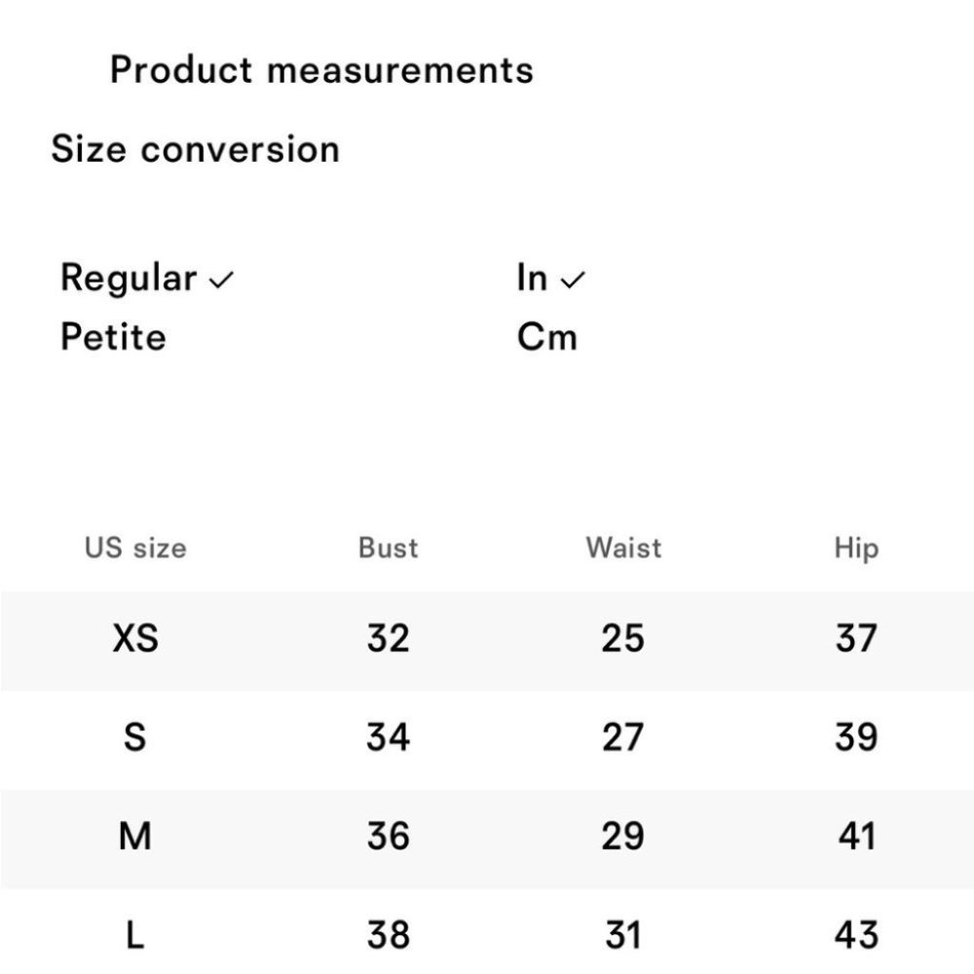Select the L size row
Image resolution: width=974 pixels, height=974 pixels.
coord(487,930)
